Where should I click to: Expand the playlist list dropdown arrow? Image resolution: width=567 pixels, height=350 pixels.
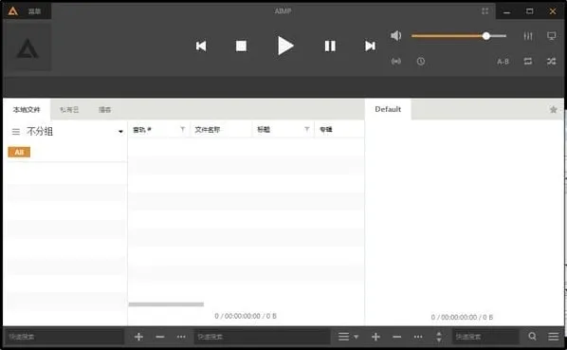tap(356, 337)
